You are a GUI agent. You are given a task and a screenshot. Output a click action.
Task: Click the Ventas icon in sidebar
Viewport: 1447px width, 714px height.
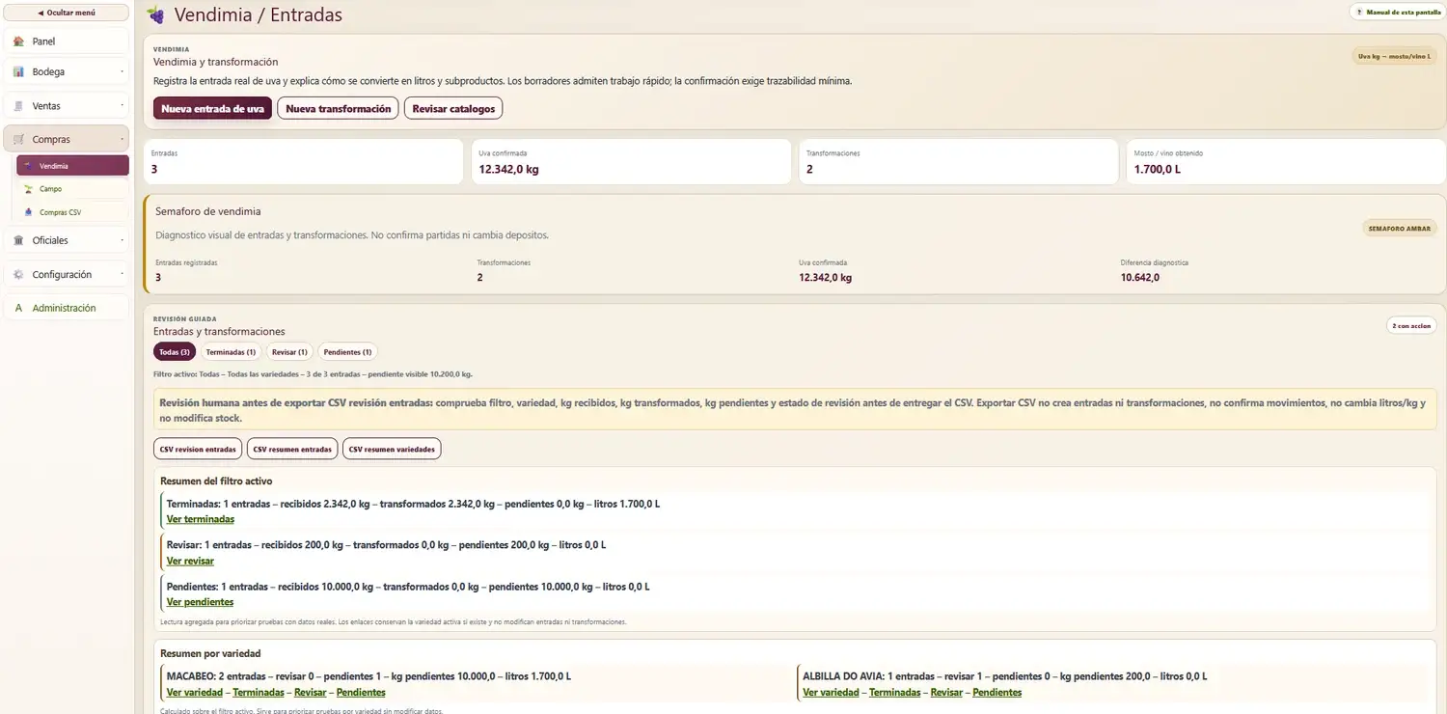19,106
